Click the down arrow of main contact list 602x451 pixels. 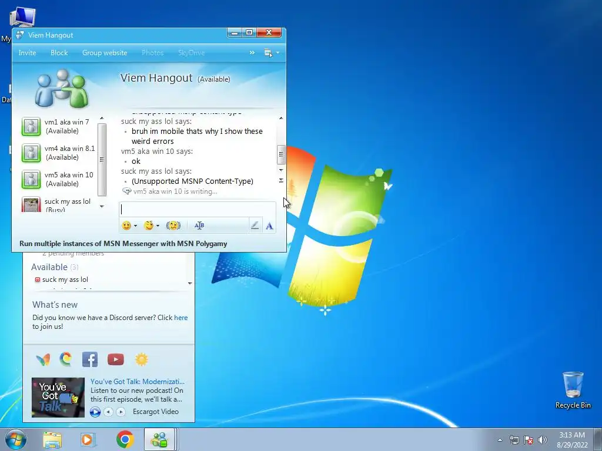pos(190,284)
